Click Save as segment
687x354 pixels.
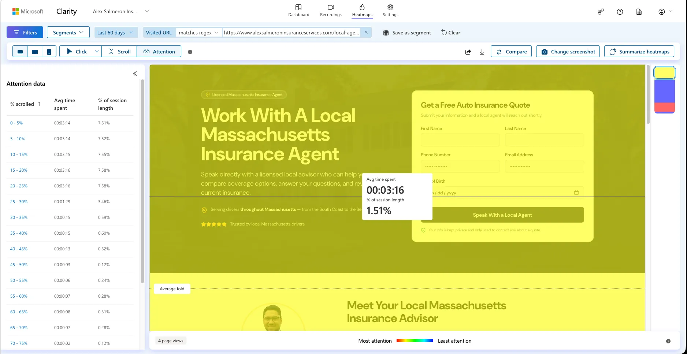[x=407, y=33]
